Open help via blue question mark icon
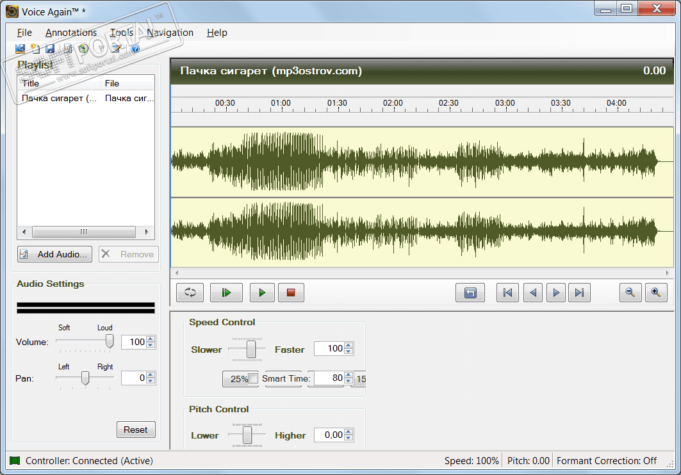The image size is (681, 475). tap(135, 49)
